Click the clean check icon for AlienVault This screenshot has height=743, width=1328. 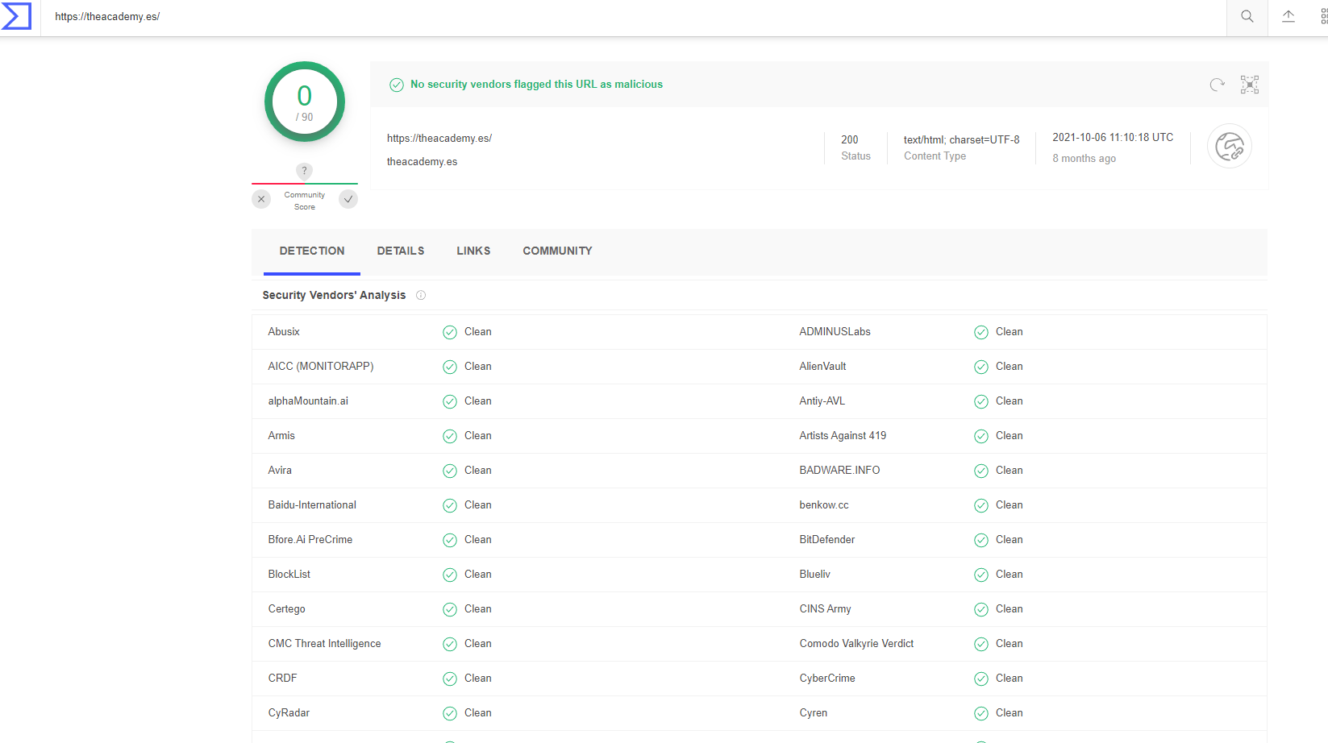click(981, 367)
